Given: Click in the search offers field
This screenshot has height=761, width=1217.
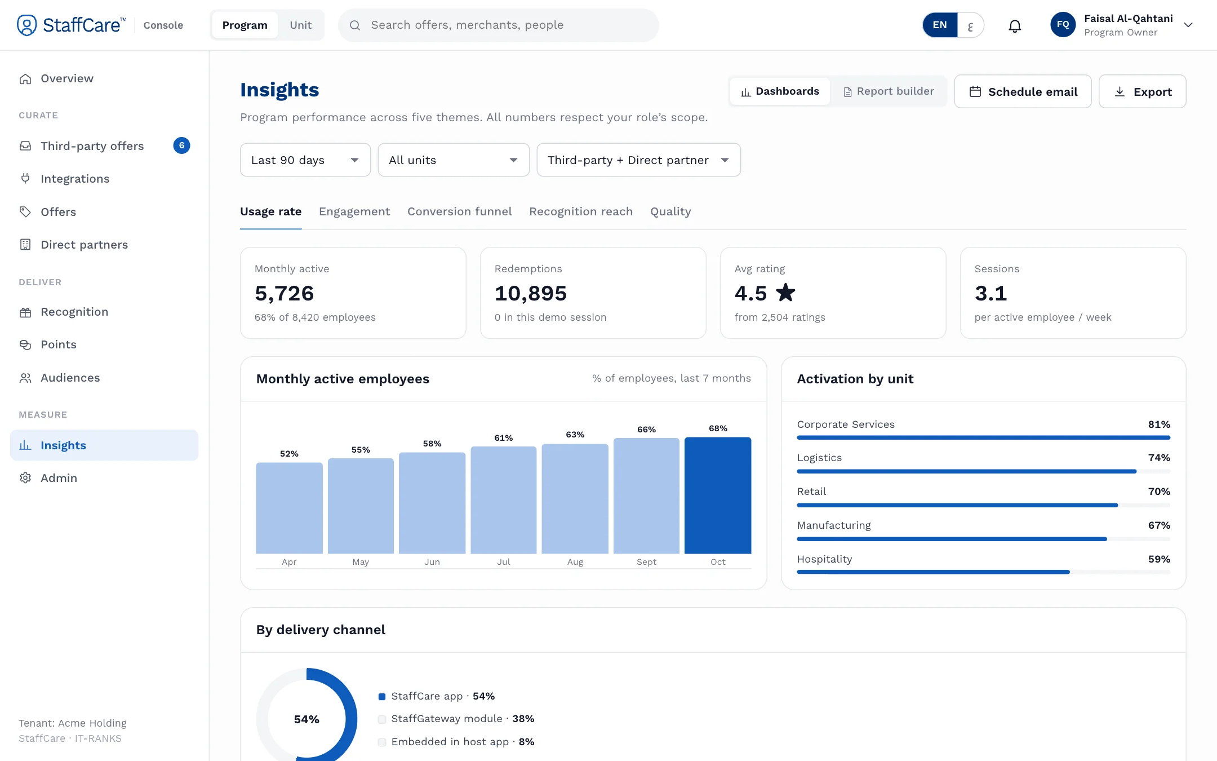Looking at the screenshot, I should (x=498, y=25).
